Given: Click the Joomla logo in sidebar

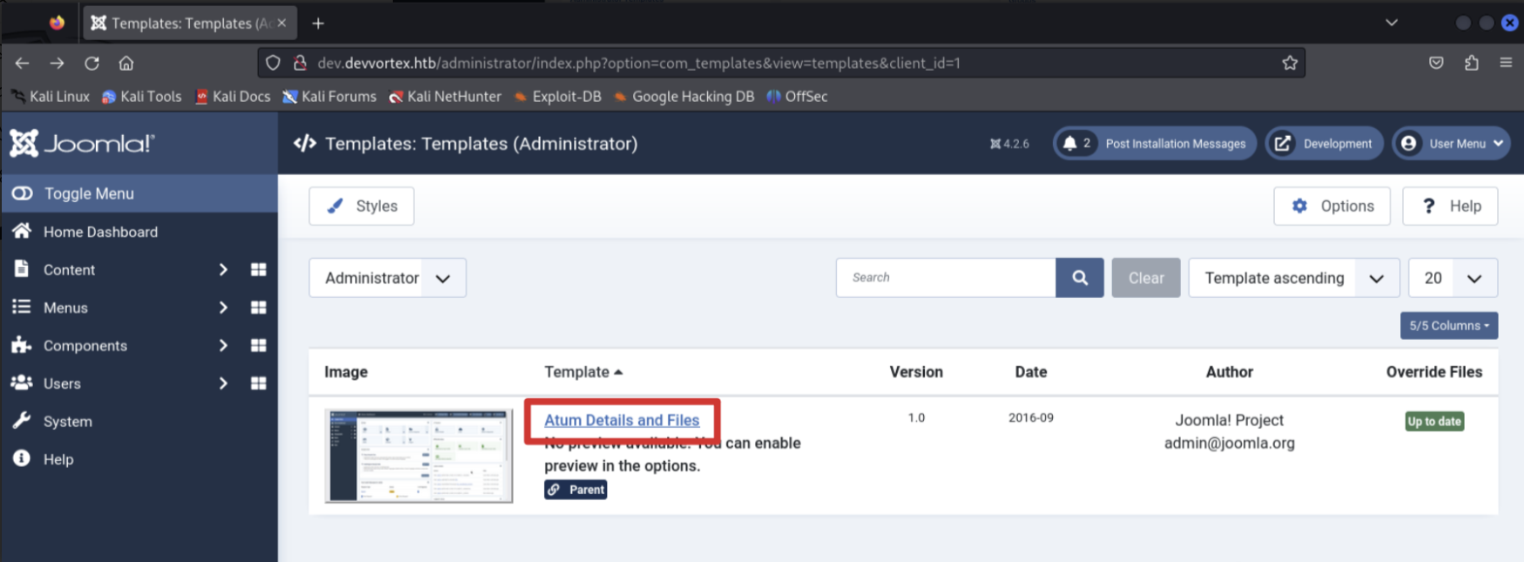Looking at the screenshot, I should point(82,144).
